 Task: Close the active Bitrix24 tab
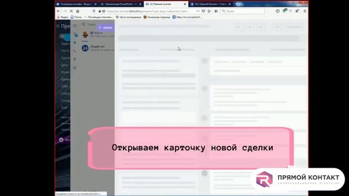(185, 4)
